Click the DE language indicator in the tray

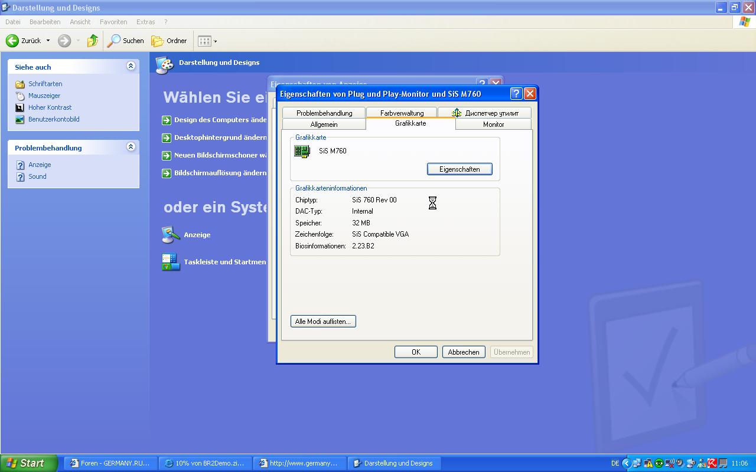point(615,463)
